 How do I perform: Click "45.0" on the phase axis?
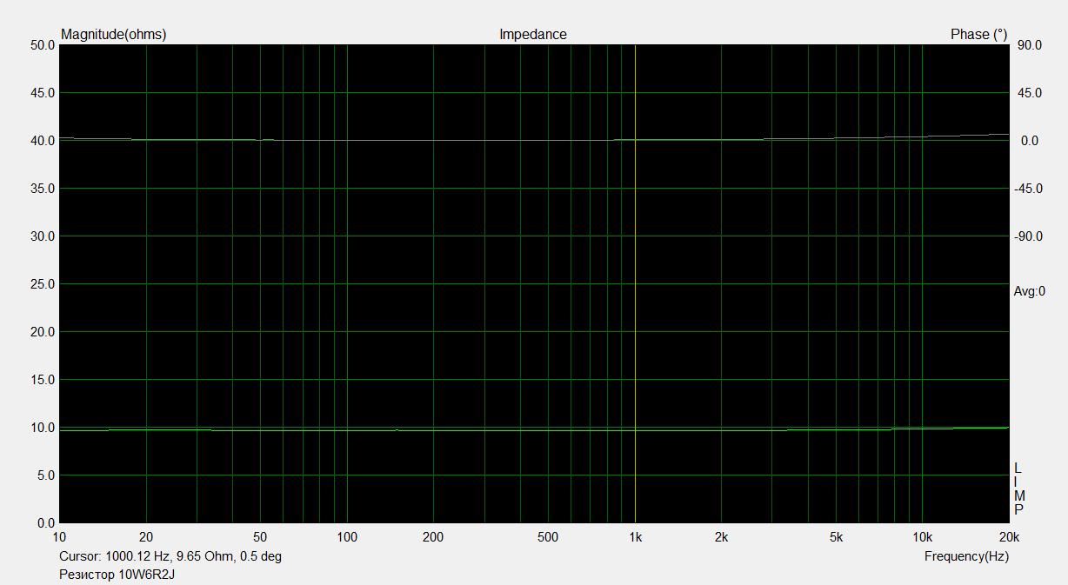(1031, 93)
